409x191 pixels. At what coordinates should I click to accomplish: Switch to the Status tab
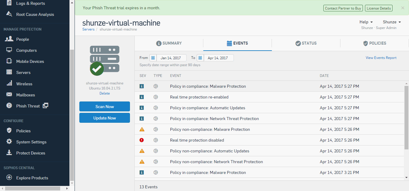(x=306, y=43)
